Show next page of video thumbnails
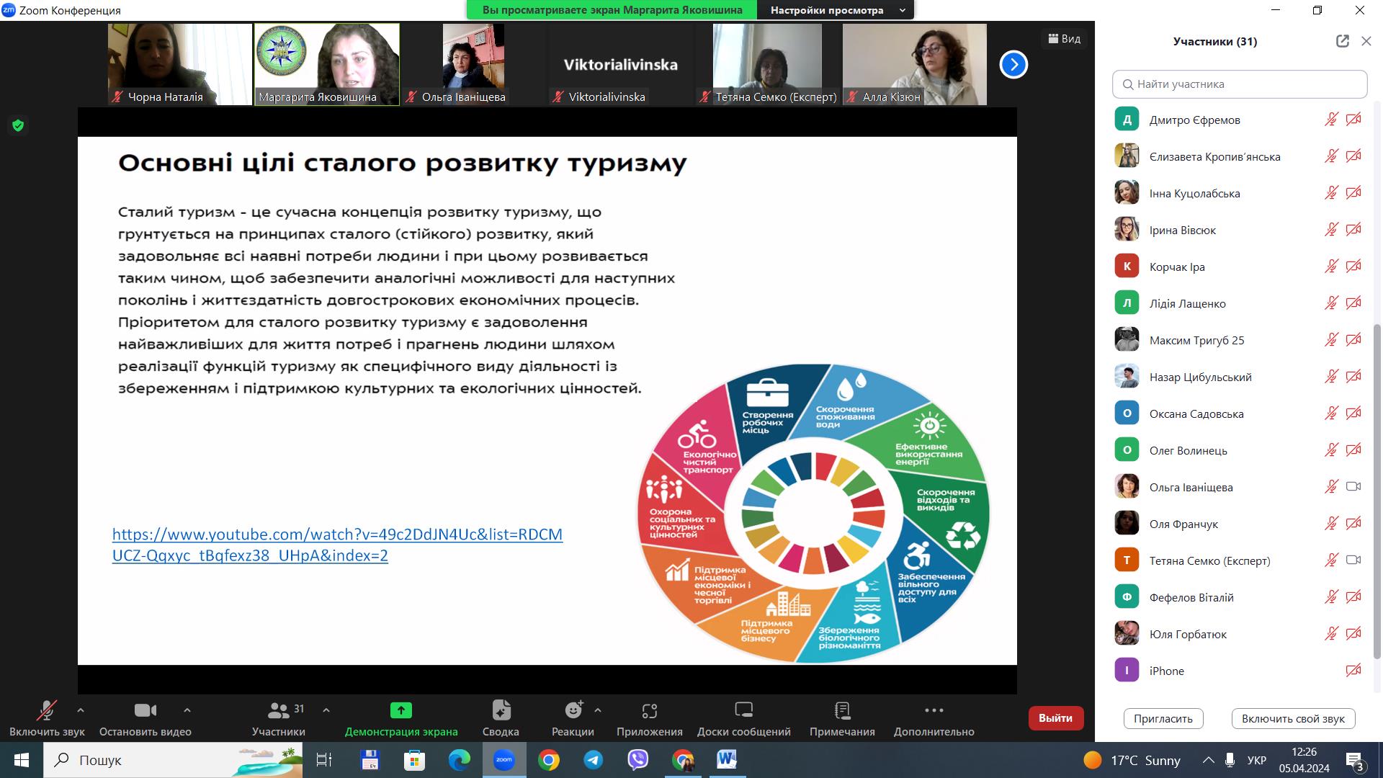 (x=1013, y=65)
